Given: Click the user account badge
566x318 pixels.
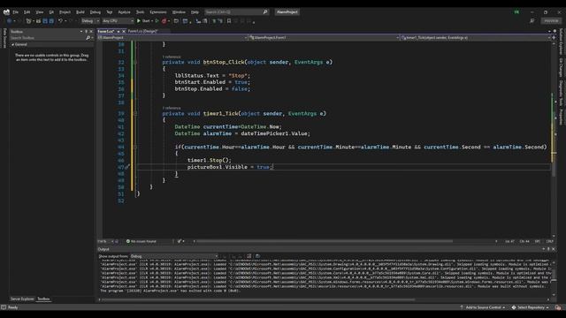Looking at the screenshot, I should pos(516,11).
